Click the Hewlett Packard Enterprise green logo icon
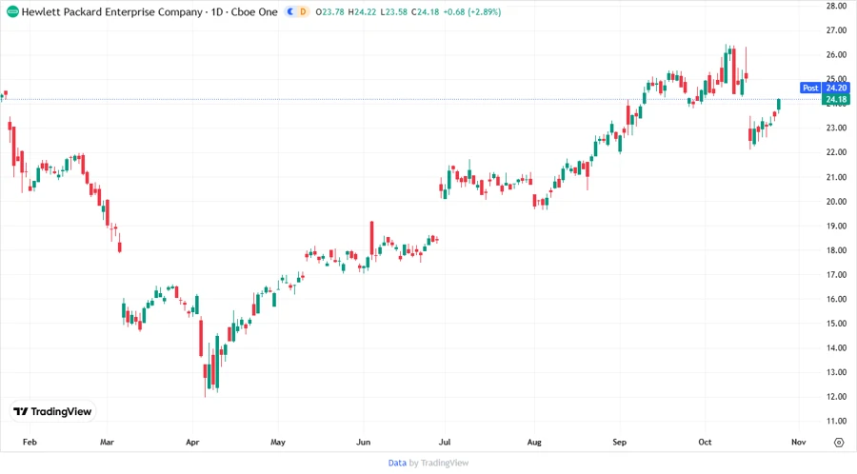Viewport: 857px width, 474px height. (12, 11)
